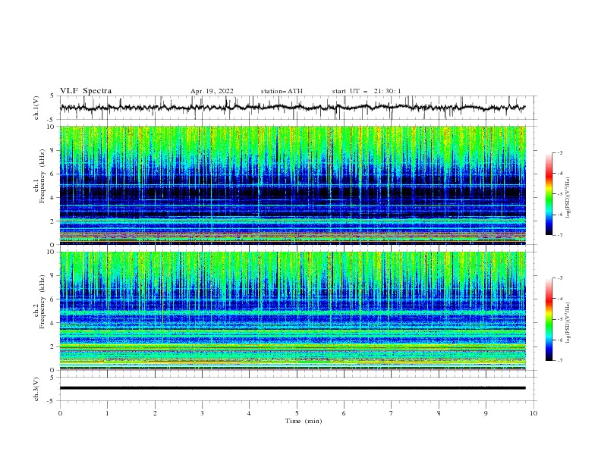The height and width of the screenshot is (464, 601).
Task: Click tick label "9" on the Time axis
Action: (486, 413)
